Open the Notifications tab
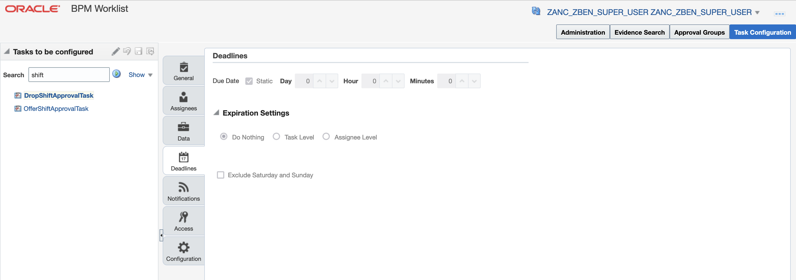The image size is (796, 280). coord(183,191)
